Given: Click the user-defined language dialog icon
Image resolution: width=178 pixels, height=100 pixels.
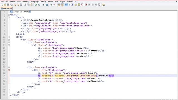Looking at the screenshot, I should point(75,5).
